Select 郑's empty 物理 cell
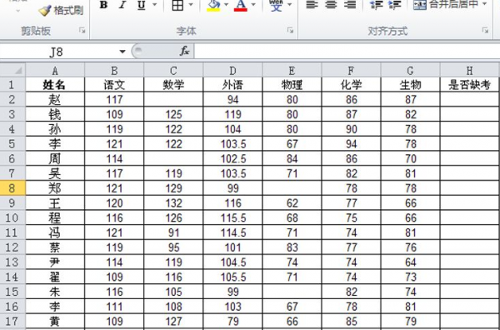This screenshot has width=500, height=330. 292,188
